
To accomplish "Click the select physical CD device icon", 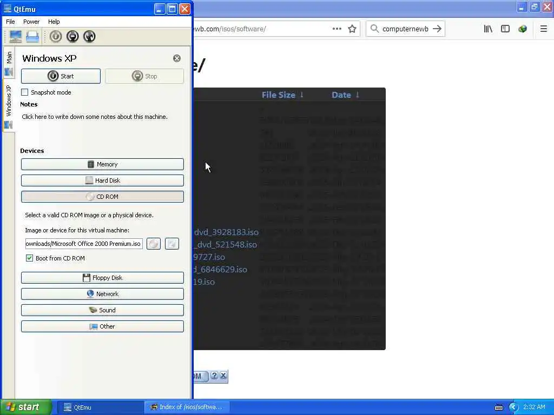I will click(x=154, y=244).
